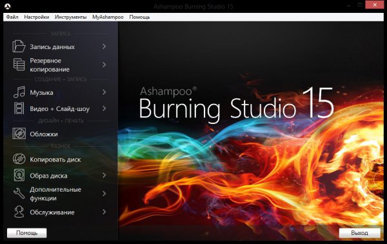Expand the Образ диска chevron
The image size is (387, 244).
pyautogui.click(x=104, y=176)
